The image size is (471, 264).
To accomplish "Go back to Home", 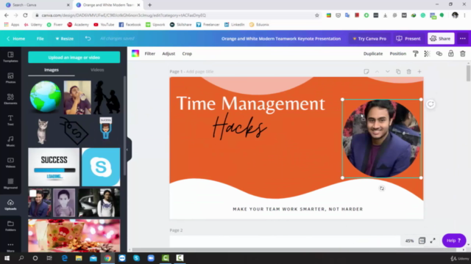I will point(15,39).
